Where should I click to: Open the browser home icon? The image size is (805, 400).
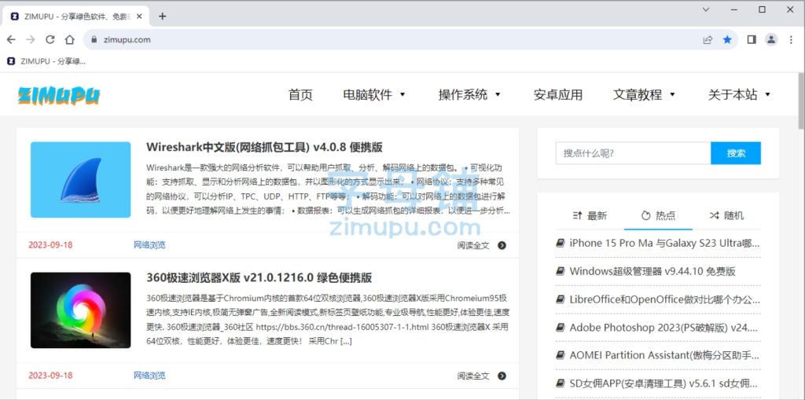click(70, 39)
